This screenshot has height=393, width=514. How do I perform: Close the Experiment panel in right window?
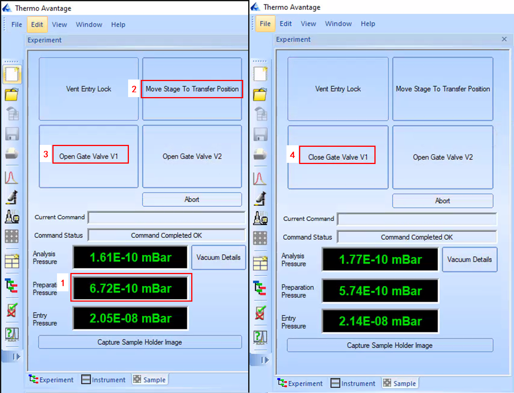coord(504,39)
